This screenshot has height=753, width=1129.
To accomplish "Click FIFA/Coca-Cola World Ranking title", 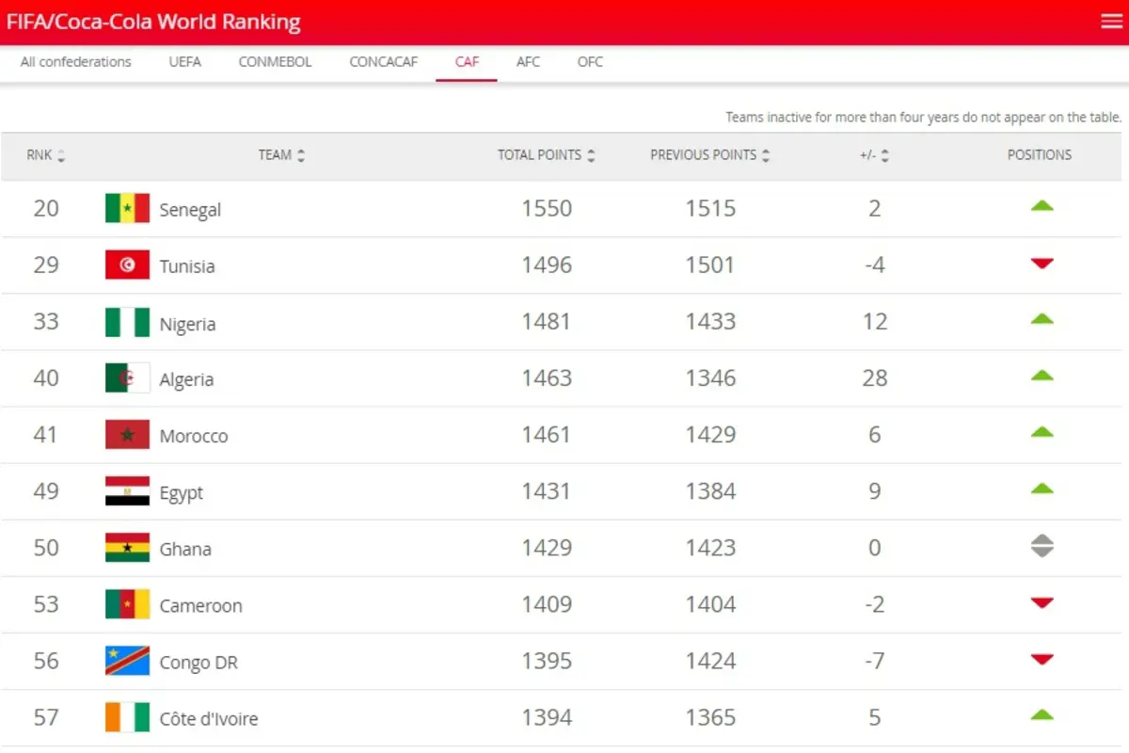I will [153, 22].
